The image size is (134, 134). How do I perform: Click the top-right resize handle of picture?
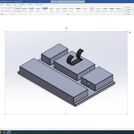[127, 31]
